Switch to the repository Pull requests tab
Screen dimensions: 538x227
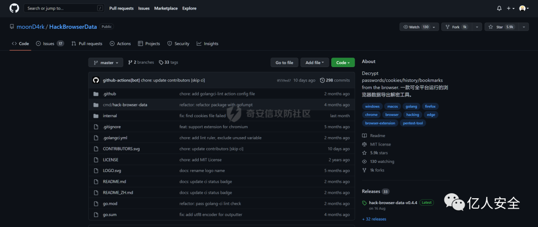pyautogui.click(x=87, y=44)
